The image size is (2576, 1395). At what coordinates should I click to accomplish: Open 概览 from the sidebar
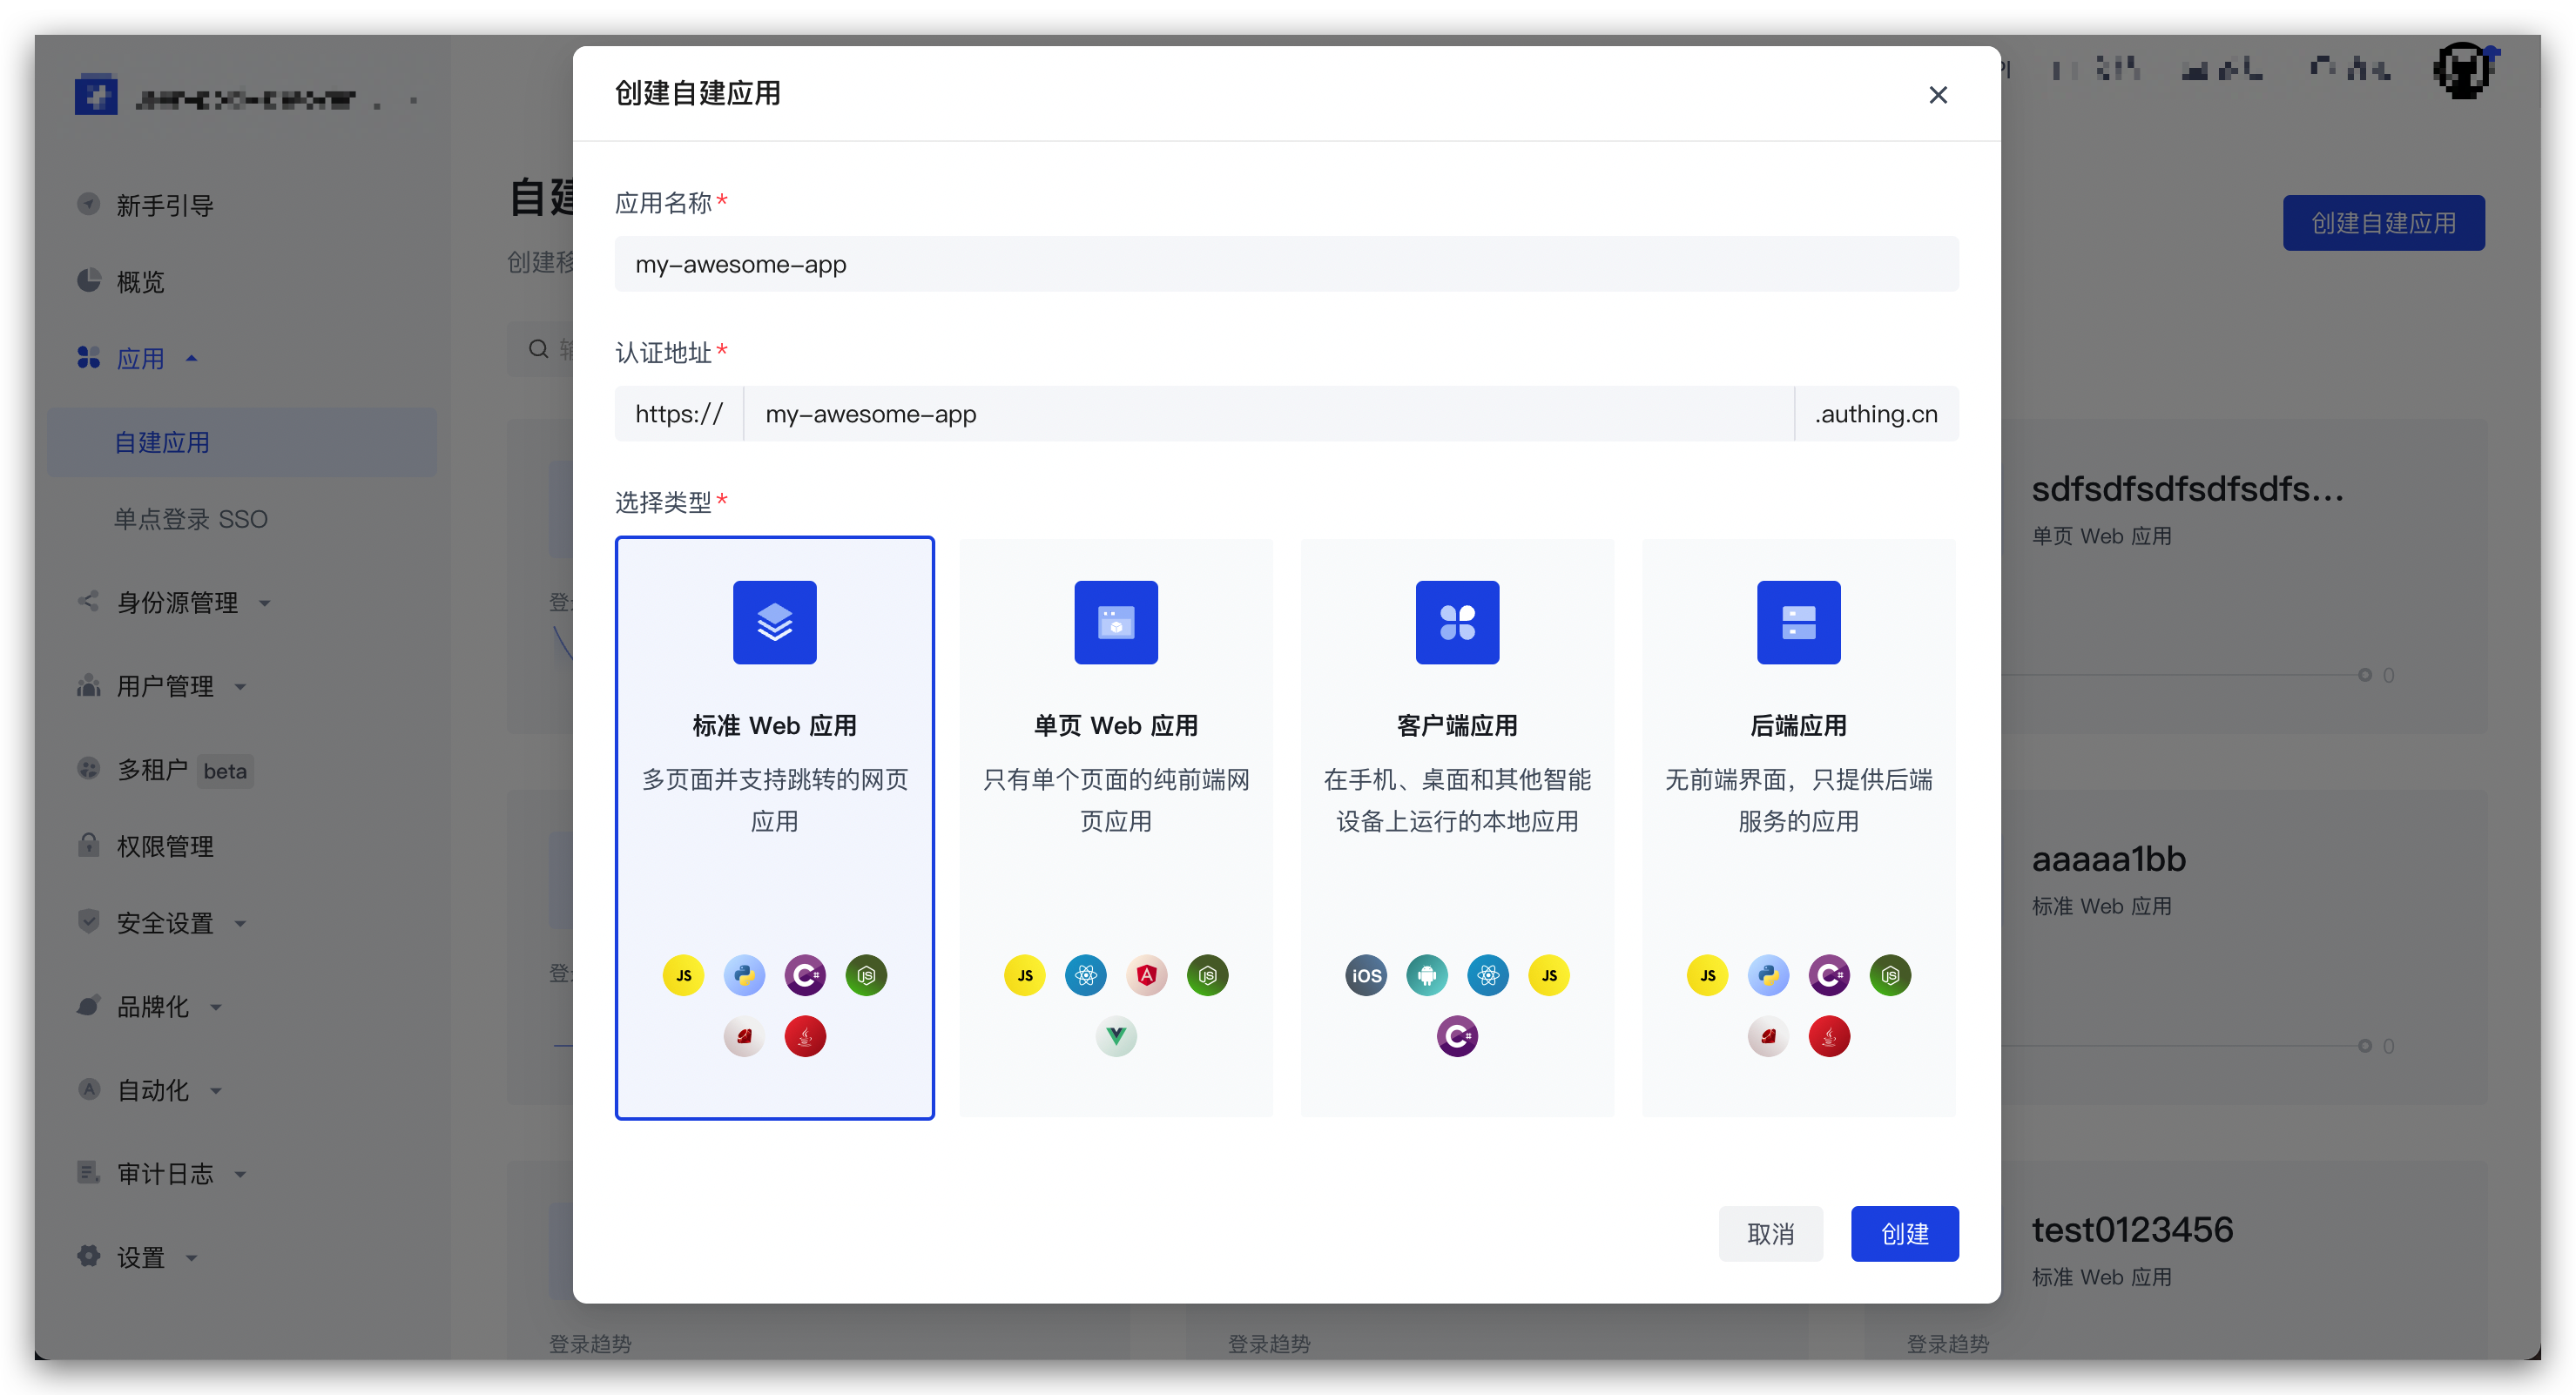(x=140, y=281)
